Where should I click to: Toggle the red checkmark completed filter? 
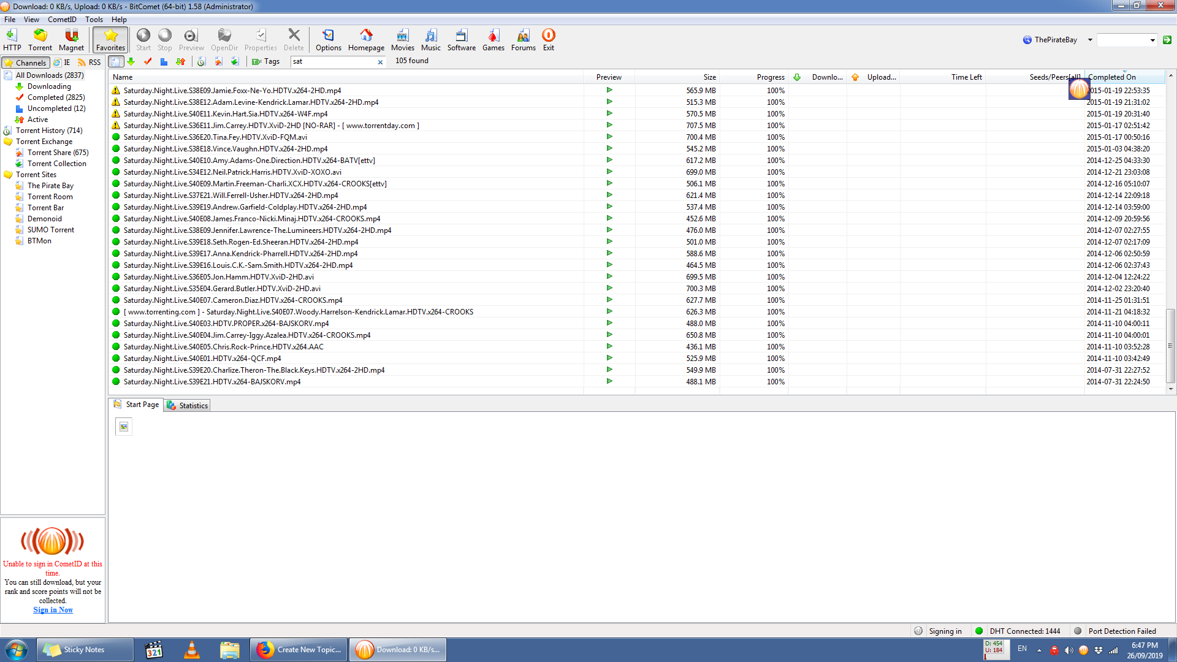click(148, 61)
